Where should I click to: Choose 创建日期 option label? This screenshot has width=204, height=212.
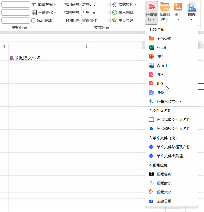coord(164,201)
